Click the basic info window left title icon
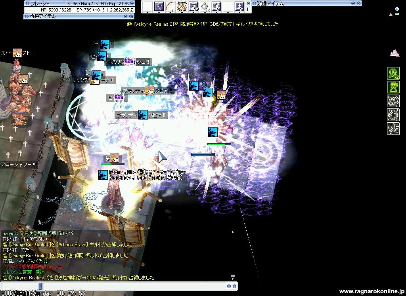 (x=27, y=3)
